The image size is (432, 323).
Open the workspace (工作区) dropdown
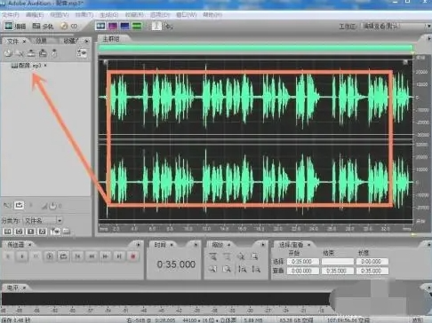396,26
